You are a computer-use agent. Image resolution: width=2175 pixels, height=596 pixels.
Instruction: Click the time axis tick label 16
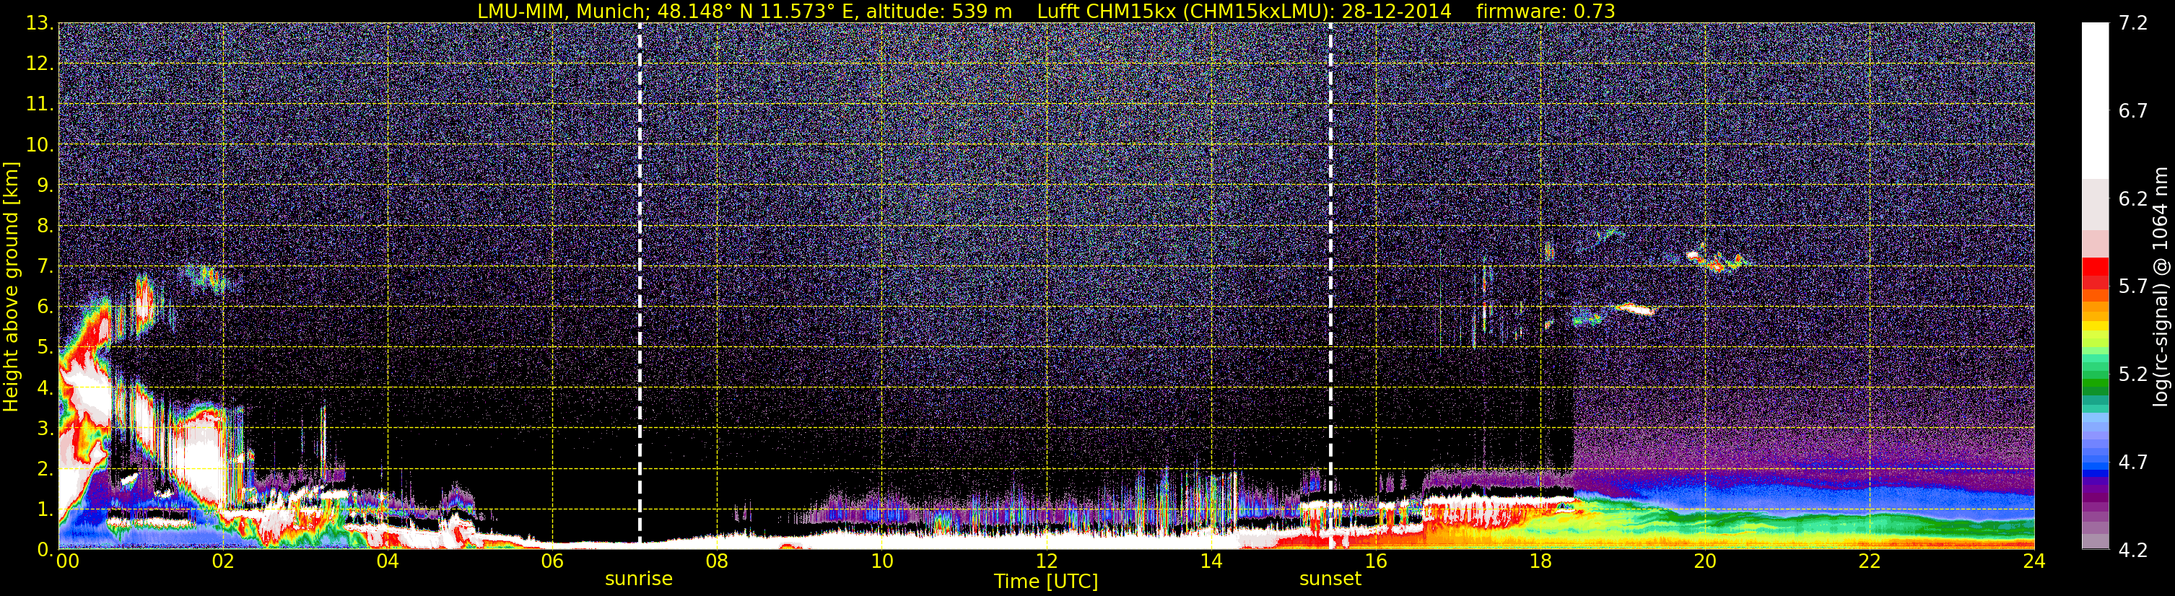[1375, 561]
